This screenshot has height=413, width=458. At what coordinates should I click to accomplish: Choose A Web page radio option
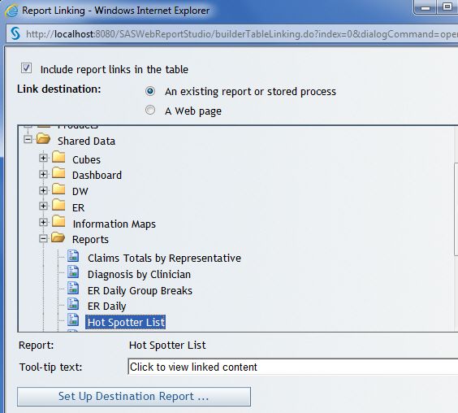(x=150, y=110)
